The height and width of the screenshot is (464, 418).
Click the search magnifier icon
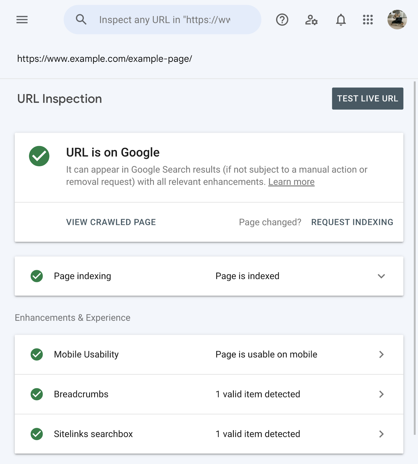pyautogui.click(x=81, y=19)
